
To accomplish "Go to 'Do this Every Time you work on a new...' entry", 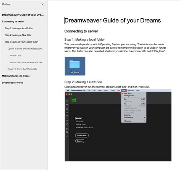I will (27, 62).
